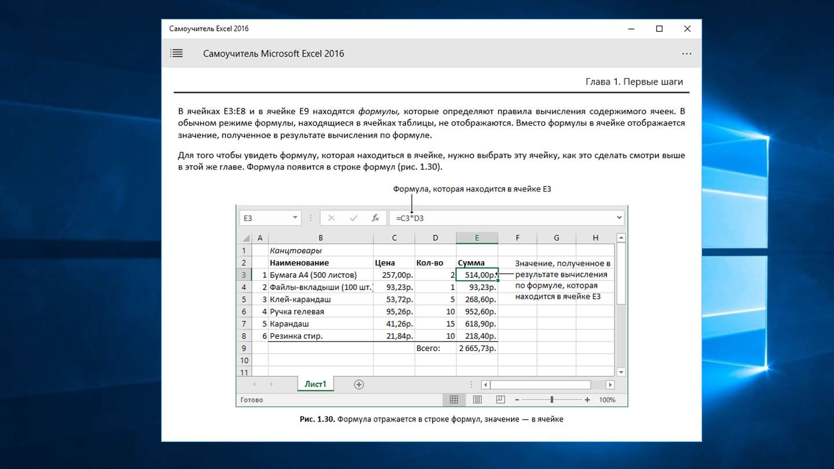
Task: Select the 257,00р. price cell
Action: point(394,275)
